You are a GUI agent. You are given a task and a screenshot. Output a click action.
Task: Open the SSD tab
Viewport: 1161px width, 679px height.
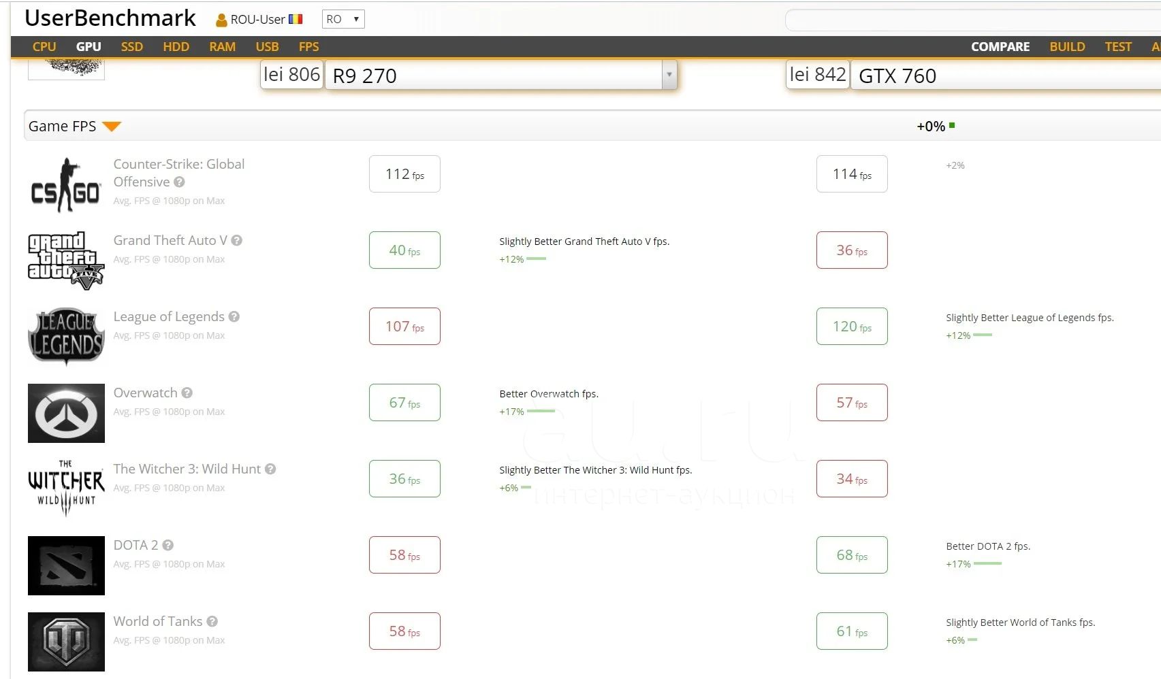pos(132,46)
